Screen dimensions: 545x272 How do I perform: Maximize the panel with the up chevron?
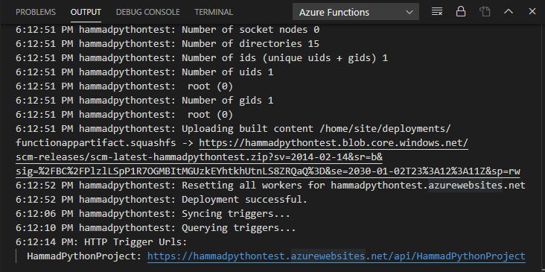click(x=509, y=11)
